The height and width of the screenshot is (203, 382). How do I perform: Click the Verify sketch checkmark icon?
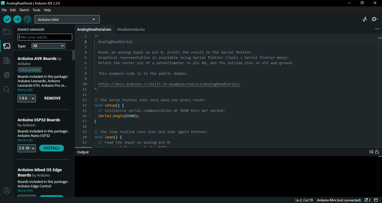tap(7, 19)
